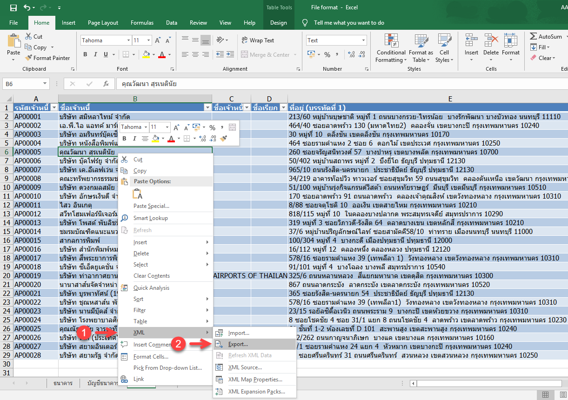Click the Insert Function fx button

tap(106, 84)
